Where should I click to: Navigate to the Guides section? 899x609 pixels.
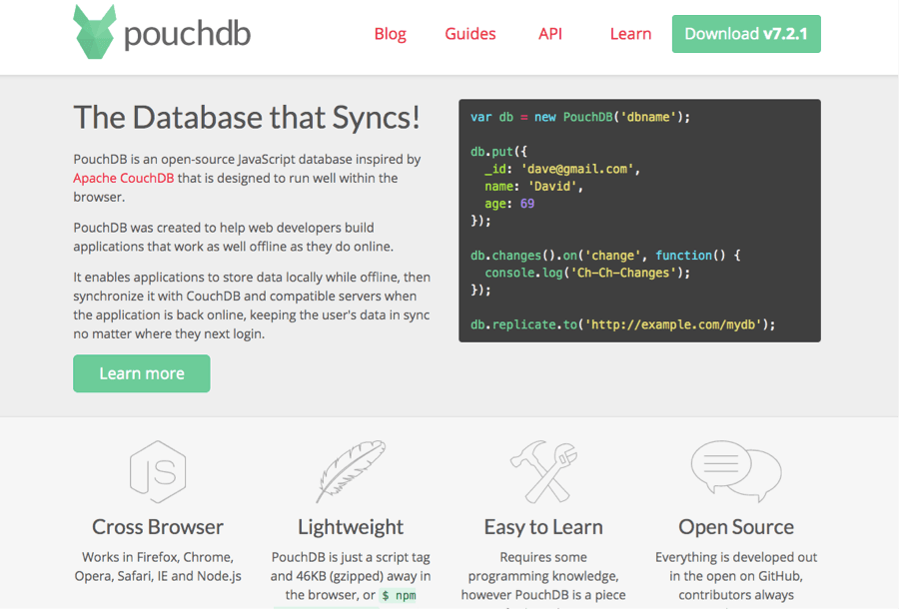tap(469, 33)
